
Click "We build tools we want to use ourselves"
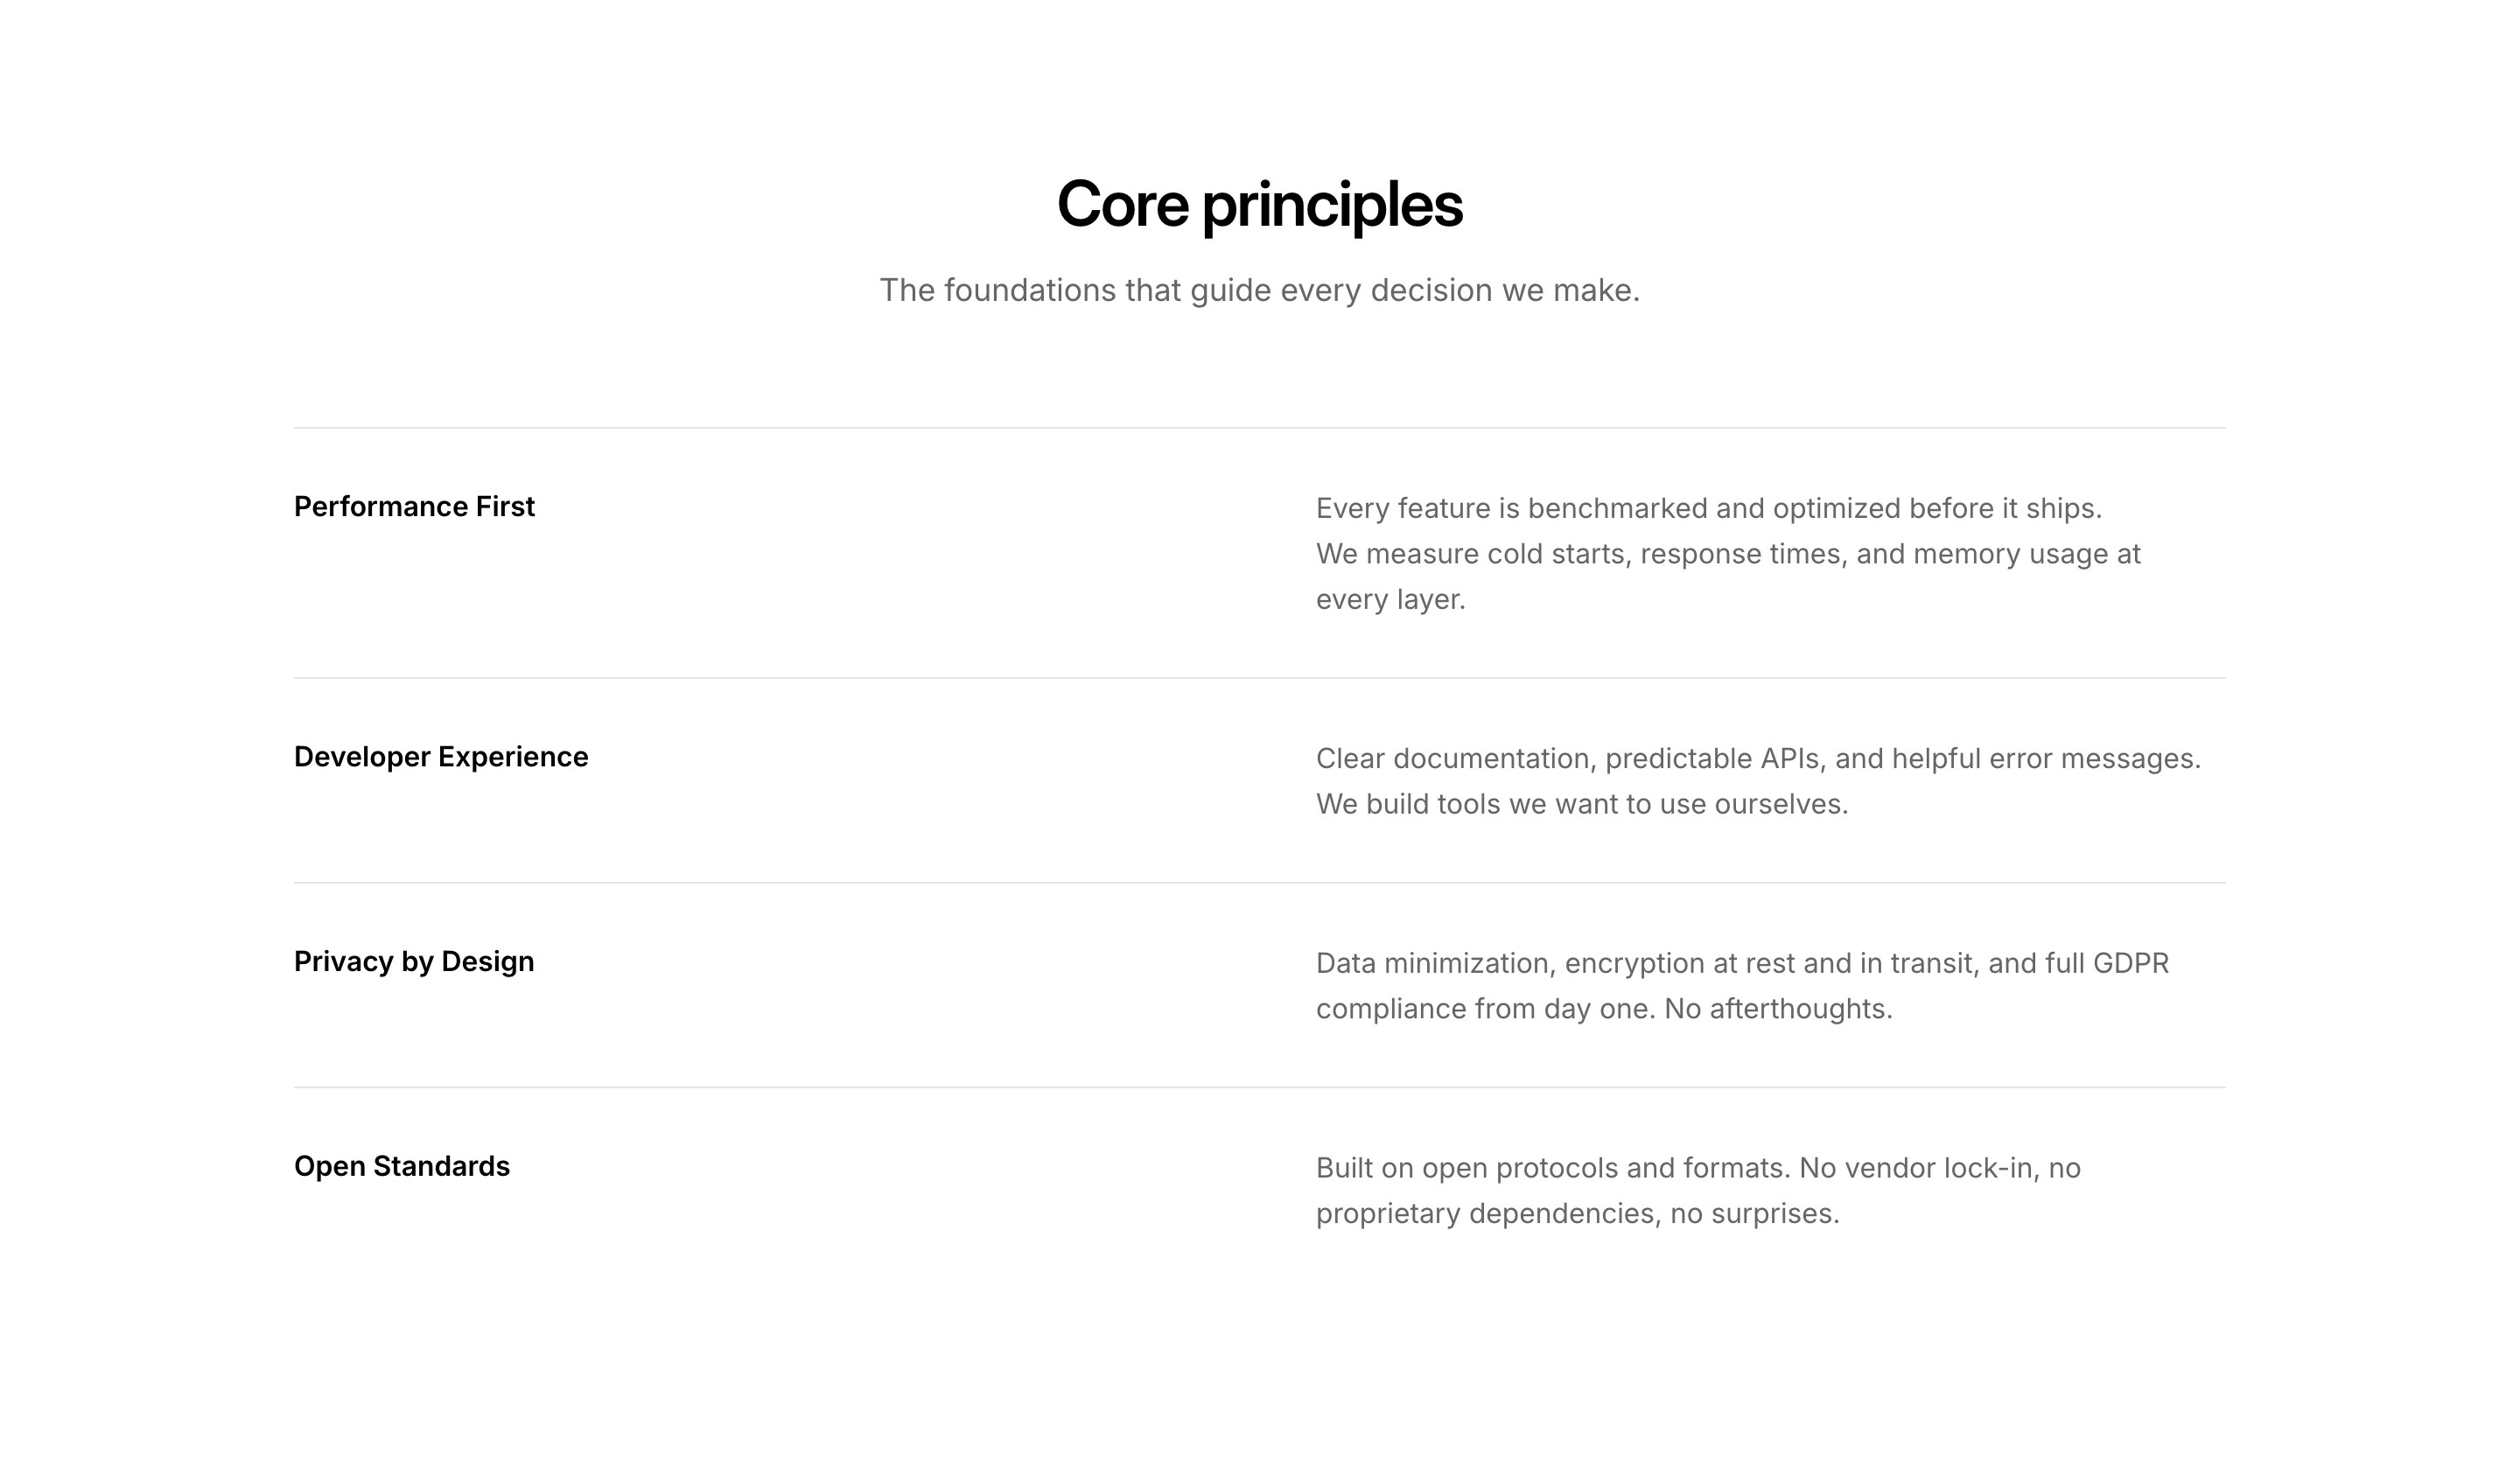(1581, 805)
